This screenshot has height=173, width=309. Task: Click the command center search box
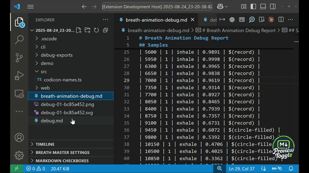click(x=157, y=7)
